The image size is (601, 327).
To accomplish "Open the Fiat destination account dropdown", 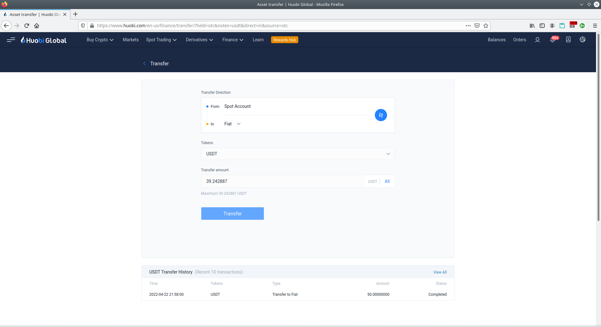I will click(233, 124).
